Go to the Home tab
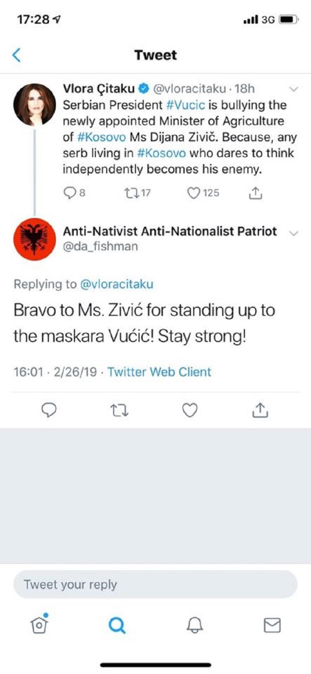Viewport: 311px width, 674px height. pyautogui.click(x=39, y=625)
